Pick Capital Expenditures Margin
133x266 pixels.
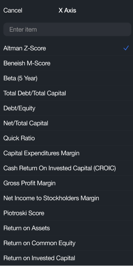coord(66,153)
